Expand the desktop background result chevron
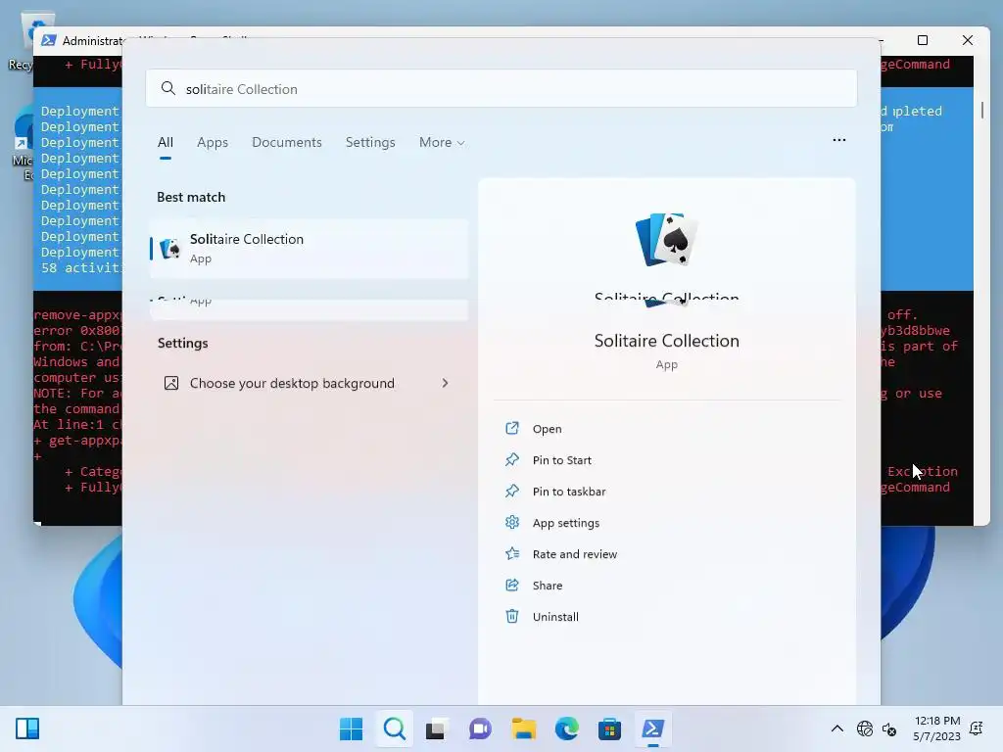This screenshot has width=1003, height=752. coord(446,383)
